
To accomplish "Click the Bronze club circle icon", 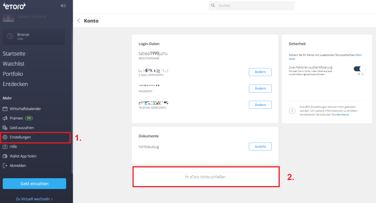I will (x=10, y=36).
